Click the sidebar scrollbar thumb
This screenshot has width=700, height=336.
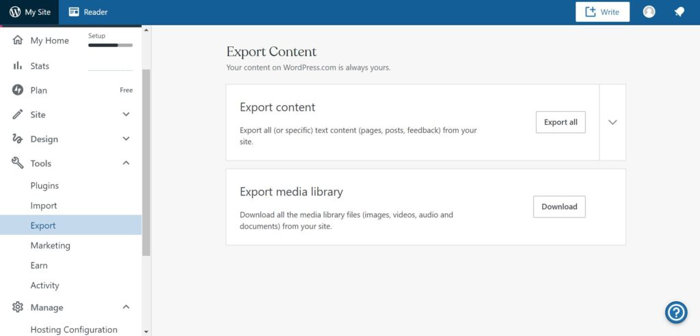pyautogui.click(x=146, y=163)
